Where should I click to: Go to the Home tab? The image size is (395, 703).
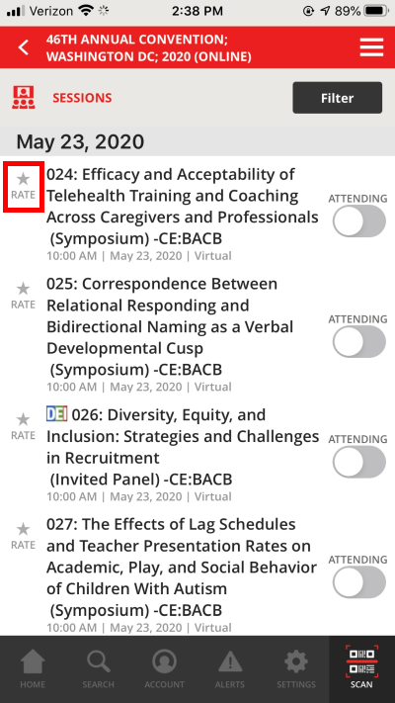tap(33, 669)
